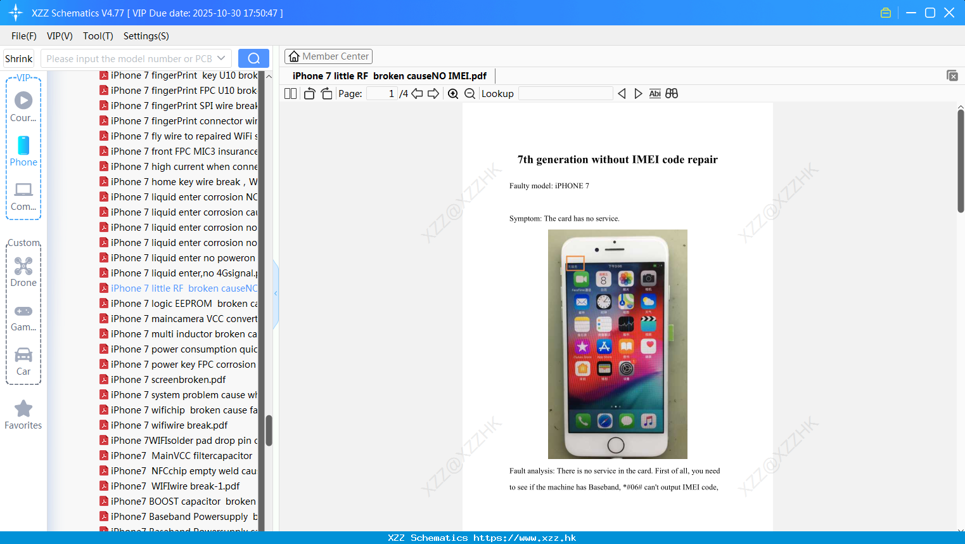Open iPhone 7 wifichip broken cause file

pos(178,410)
